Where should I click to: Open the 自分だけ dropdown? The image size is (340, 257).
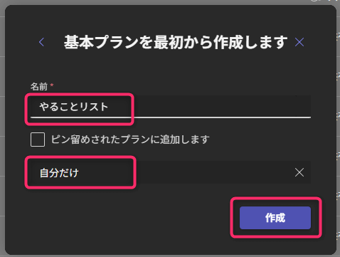[171, 172]
